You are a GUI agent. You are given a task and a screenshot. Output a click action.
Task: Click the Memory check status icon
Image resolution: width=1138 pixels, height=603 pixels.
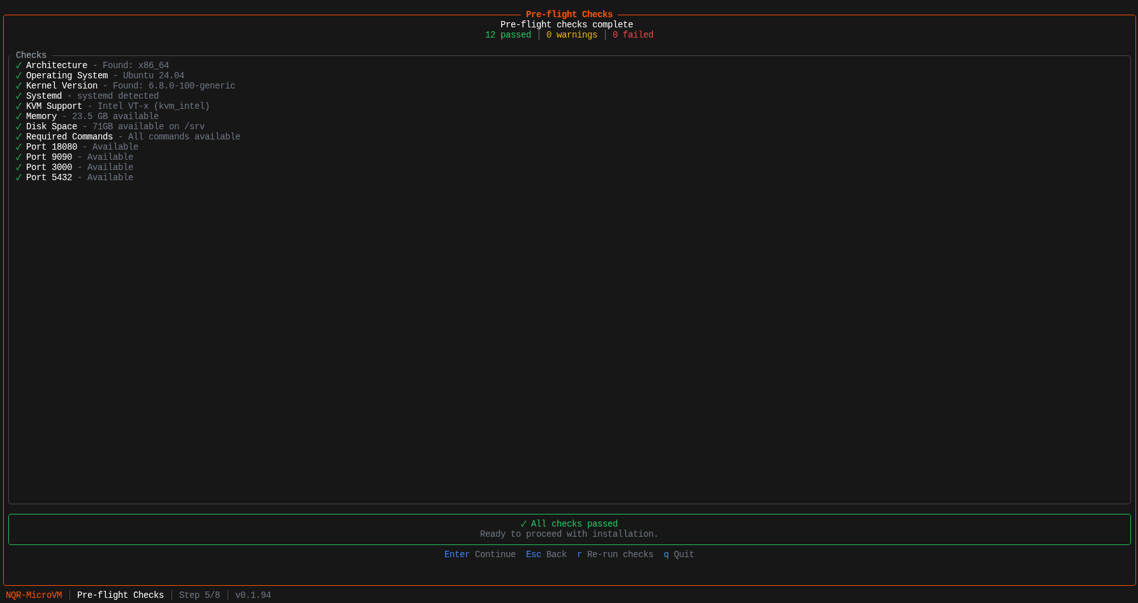pyautogui.click(x=18, y=117)
